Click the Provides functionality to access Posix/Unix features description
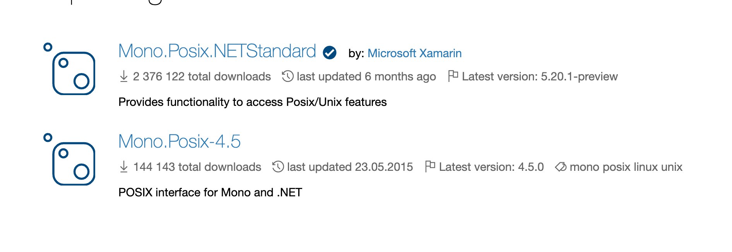This screenshot has width=732, height=252. 253,102
